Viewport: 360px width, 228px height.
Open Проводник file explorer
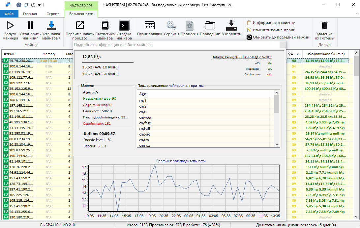pos(210,28)
